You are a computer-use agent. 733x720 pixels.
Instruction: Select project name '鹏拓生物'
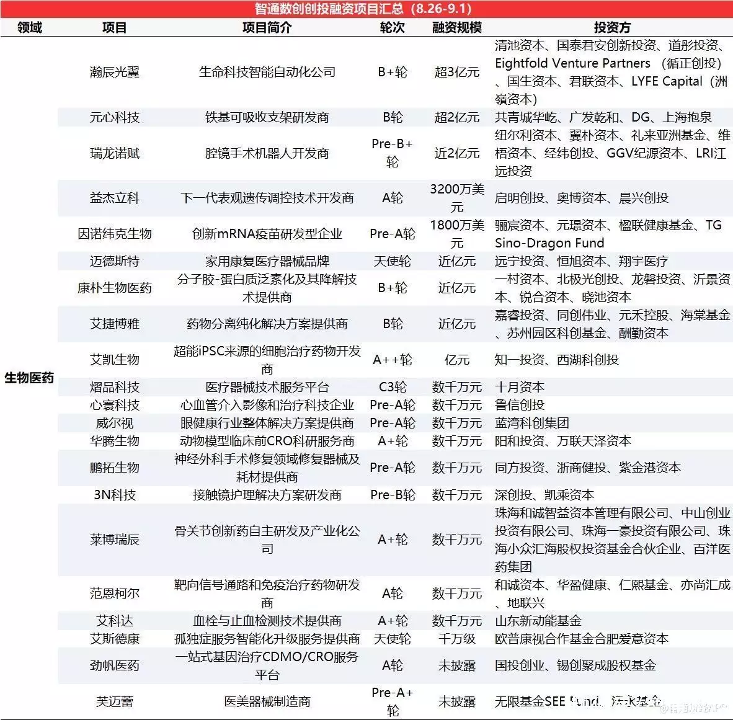click(115, 468)
